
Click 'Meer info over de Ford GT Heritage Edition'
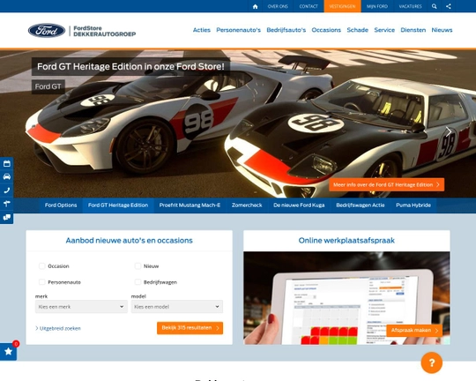387,184
